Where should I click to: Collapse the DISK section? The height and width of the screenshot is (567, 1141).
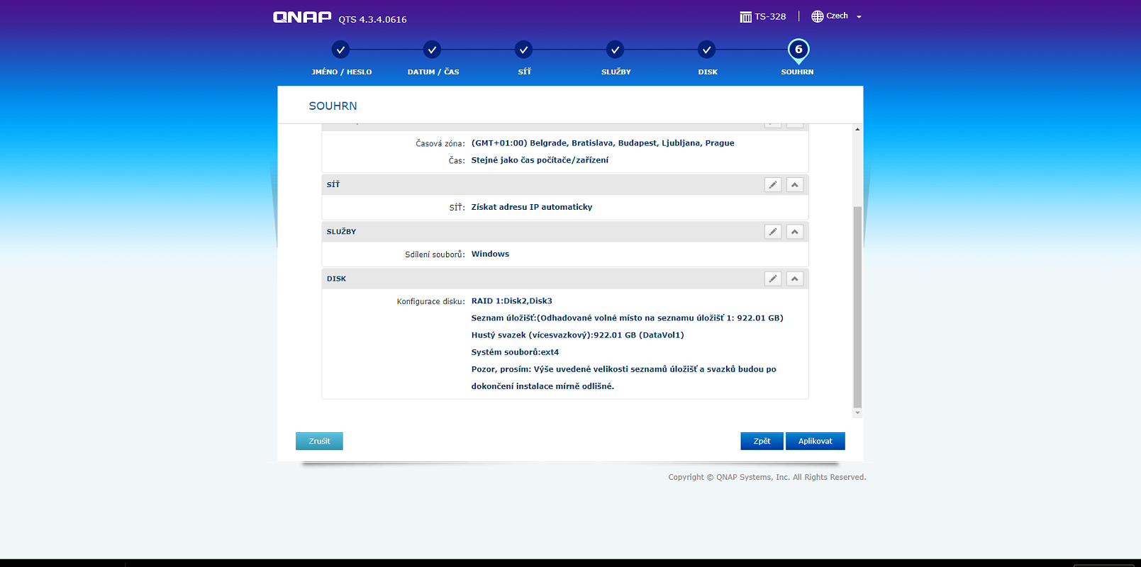tap(795, 279)
